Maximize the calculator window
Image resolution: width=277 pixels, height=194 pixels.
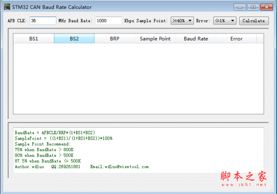click(x=253, y=7)
